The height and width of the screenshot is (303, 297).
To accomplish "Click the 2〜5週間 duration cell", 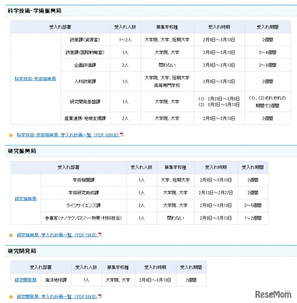I will click(x=253, y=205).
